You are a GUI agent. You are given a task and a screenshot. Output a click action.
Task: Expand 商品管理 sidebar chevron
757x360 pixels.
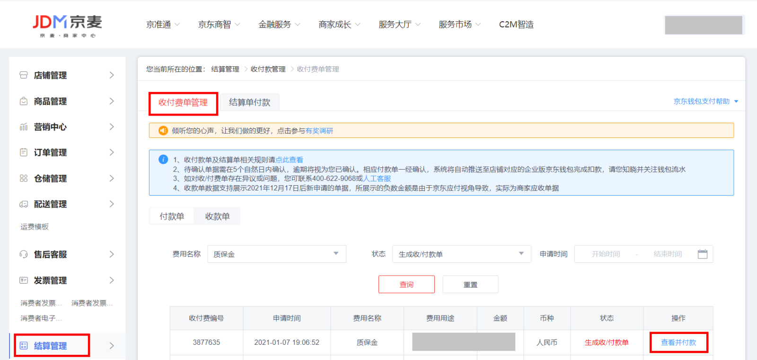112,101
